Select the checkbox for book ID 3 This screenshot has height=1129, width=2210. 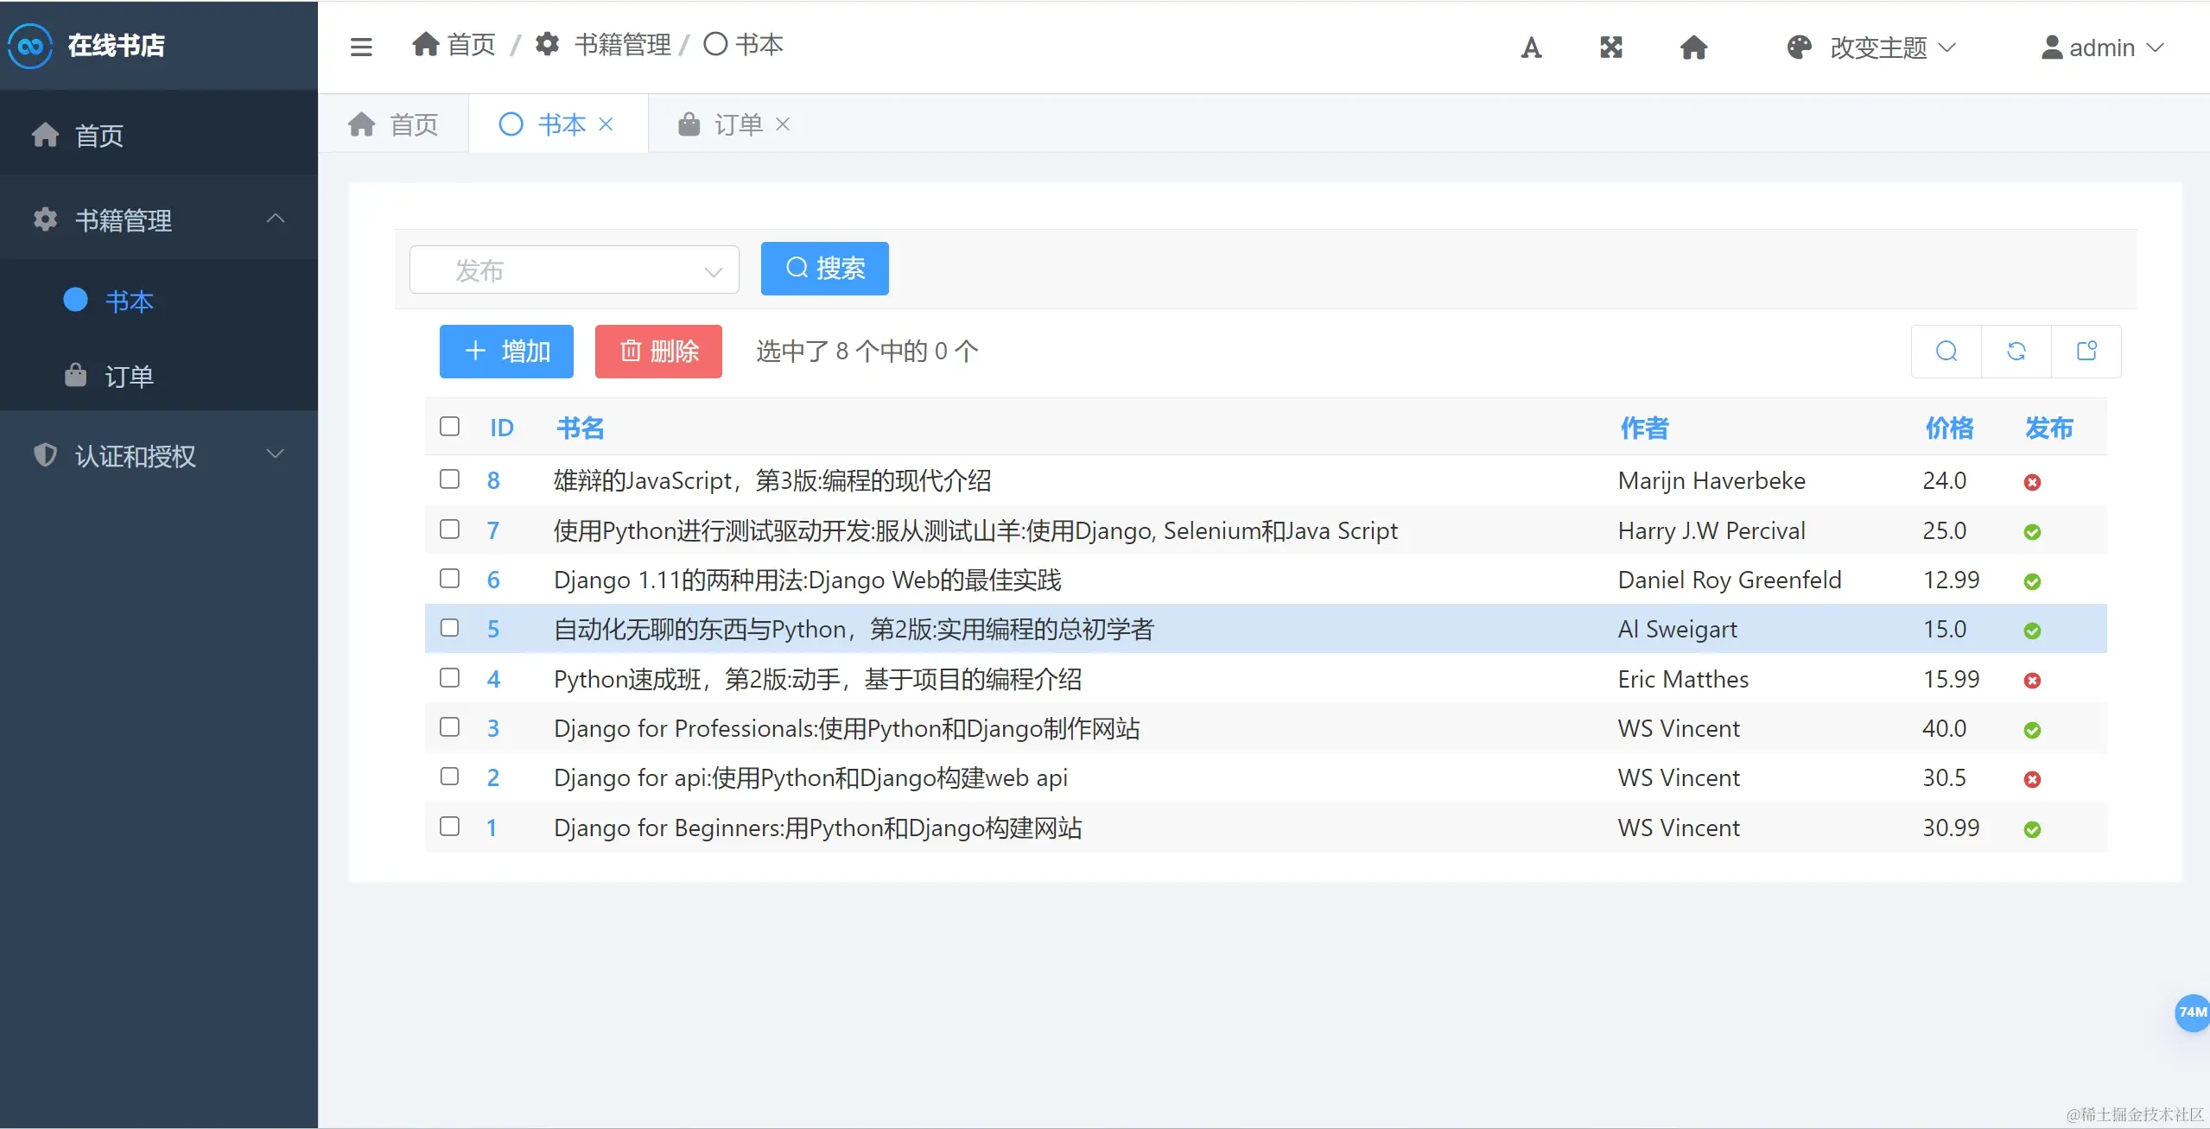tap(449, 727)
